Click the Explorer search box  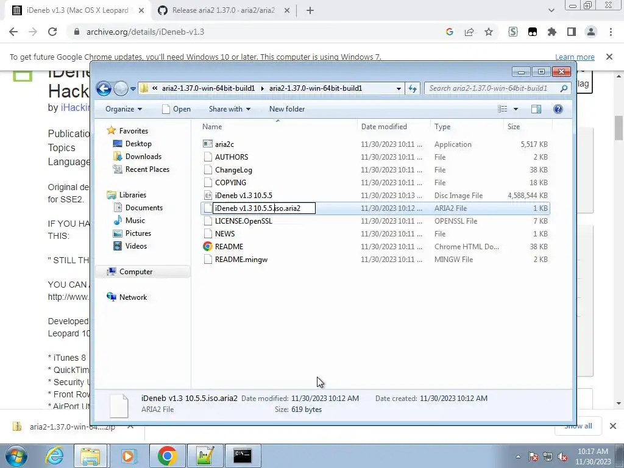point(497,88)
